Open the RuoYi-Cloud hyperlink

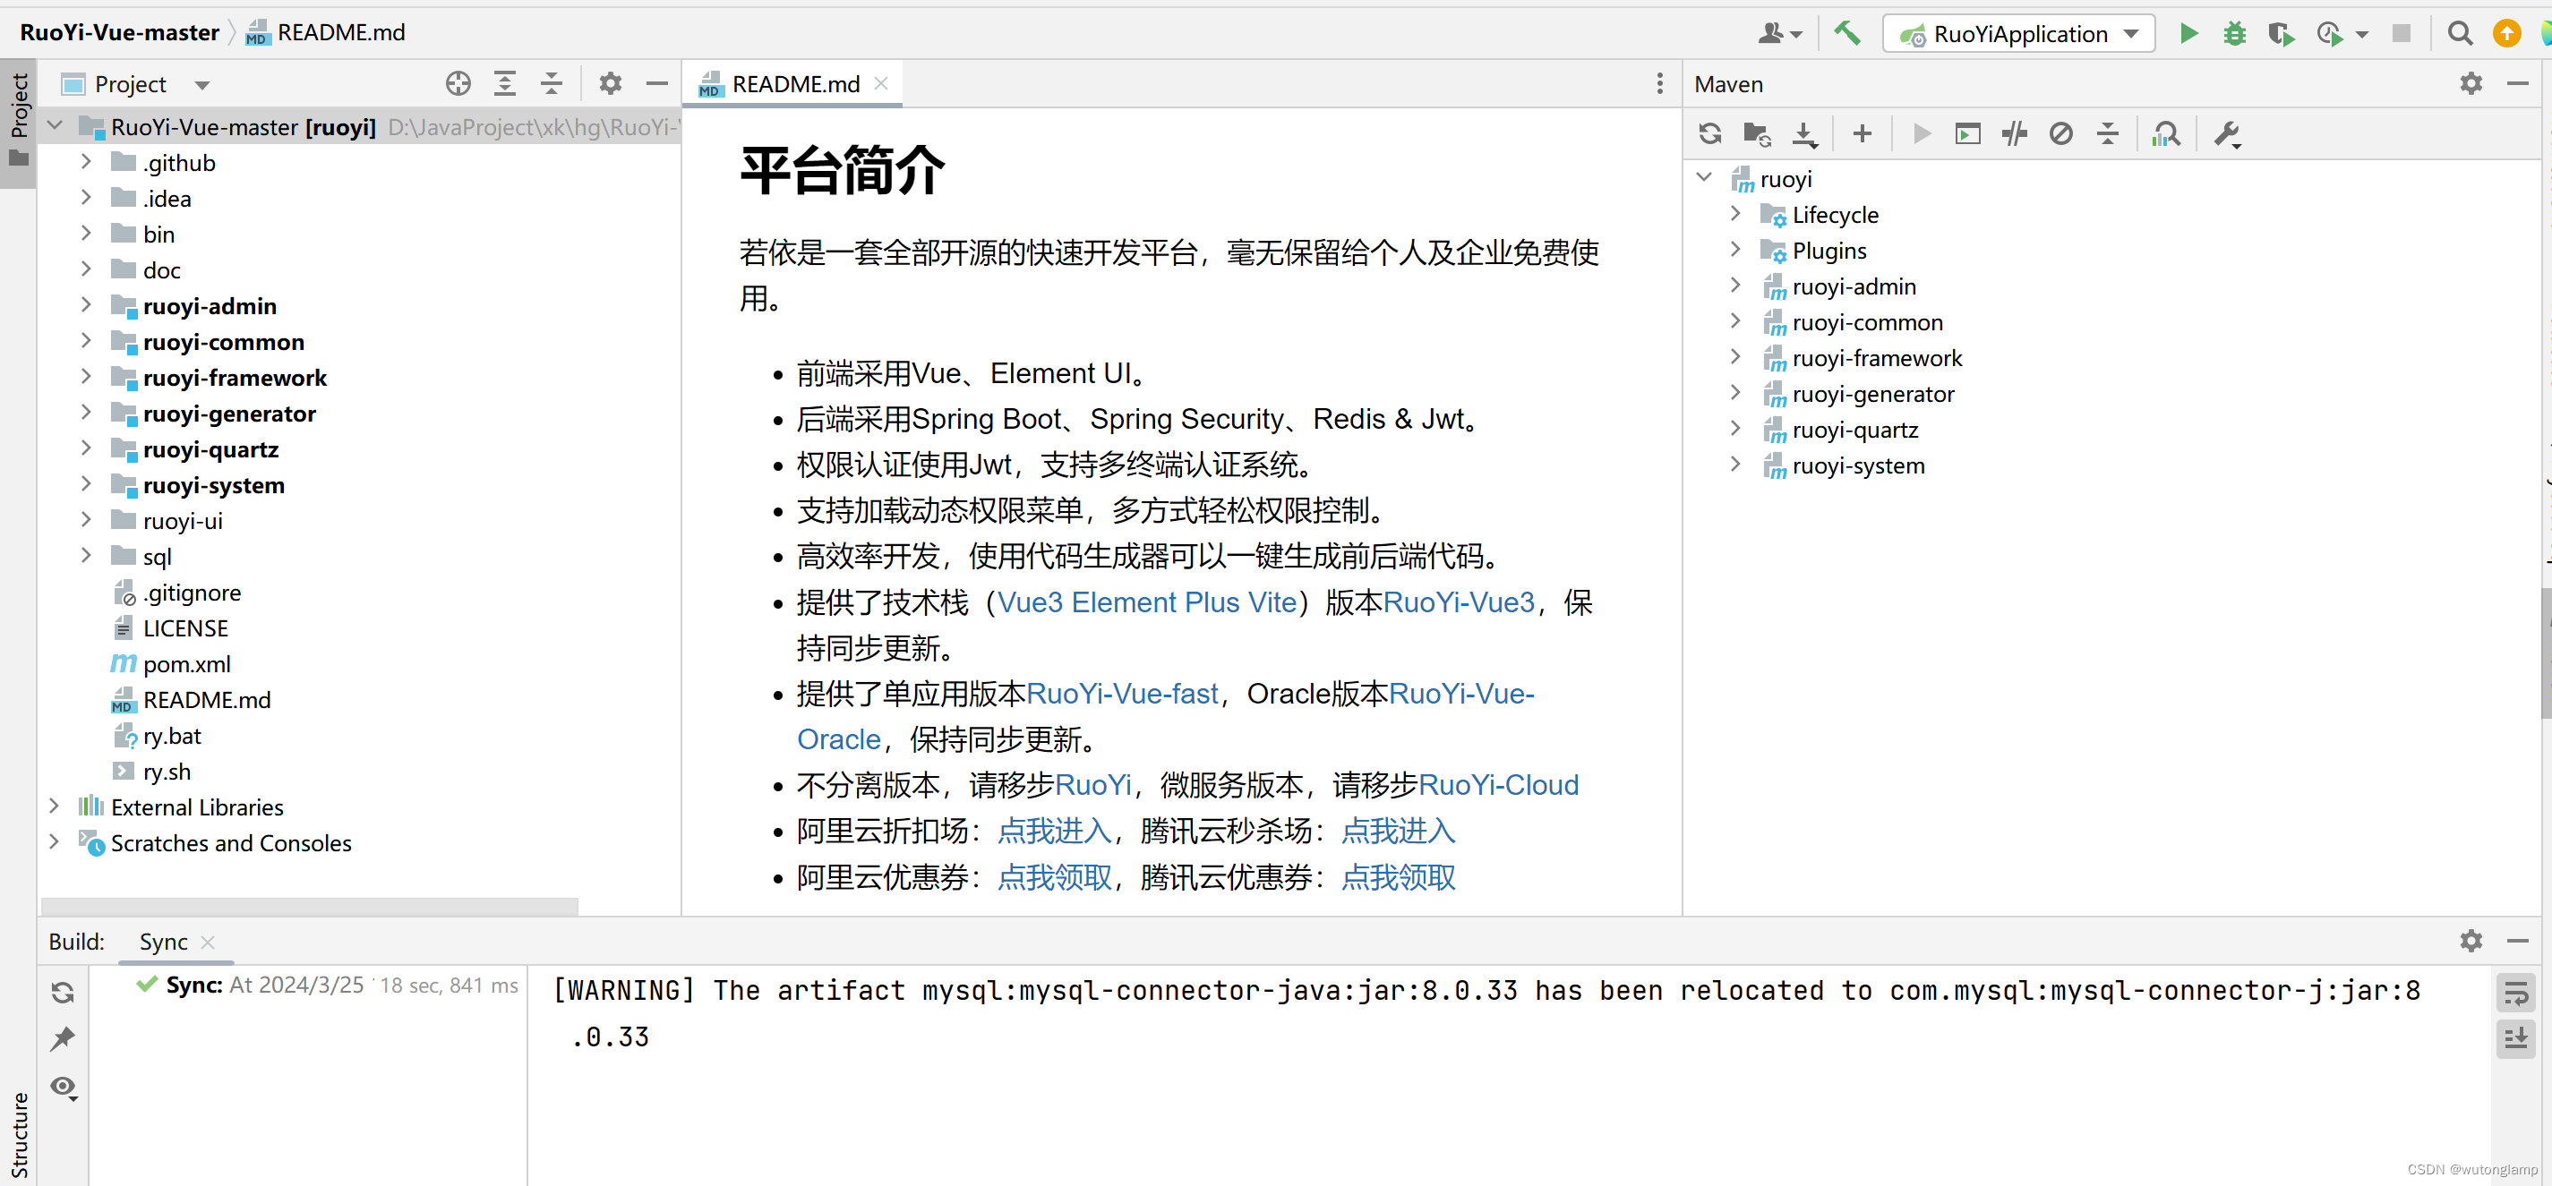click(x=1498, y=785)
